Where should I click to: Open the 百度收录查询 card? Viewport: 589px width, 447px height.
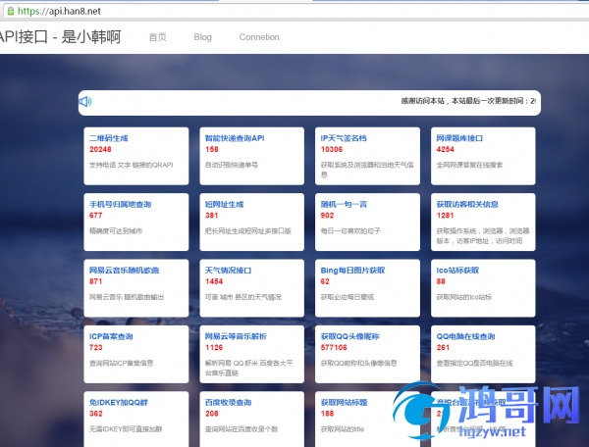tap(251, 420)
